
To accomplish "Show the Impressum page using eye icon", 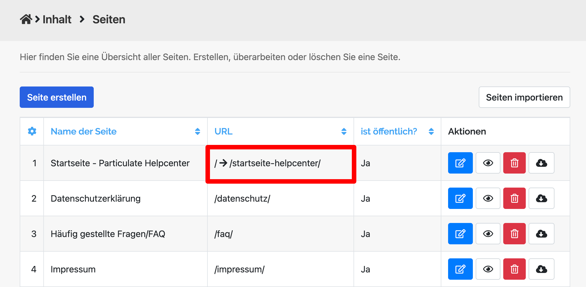I will 488,269.
